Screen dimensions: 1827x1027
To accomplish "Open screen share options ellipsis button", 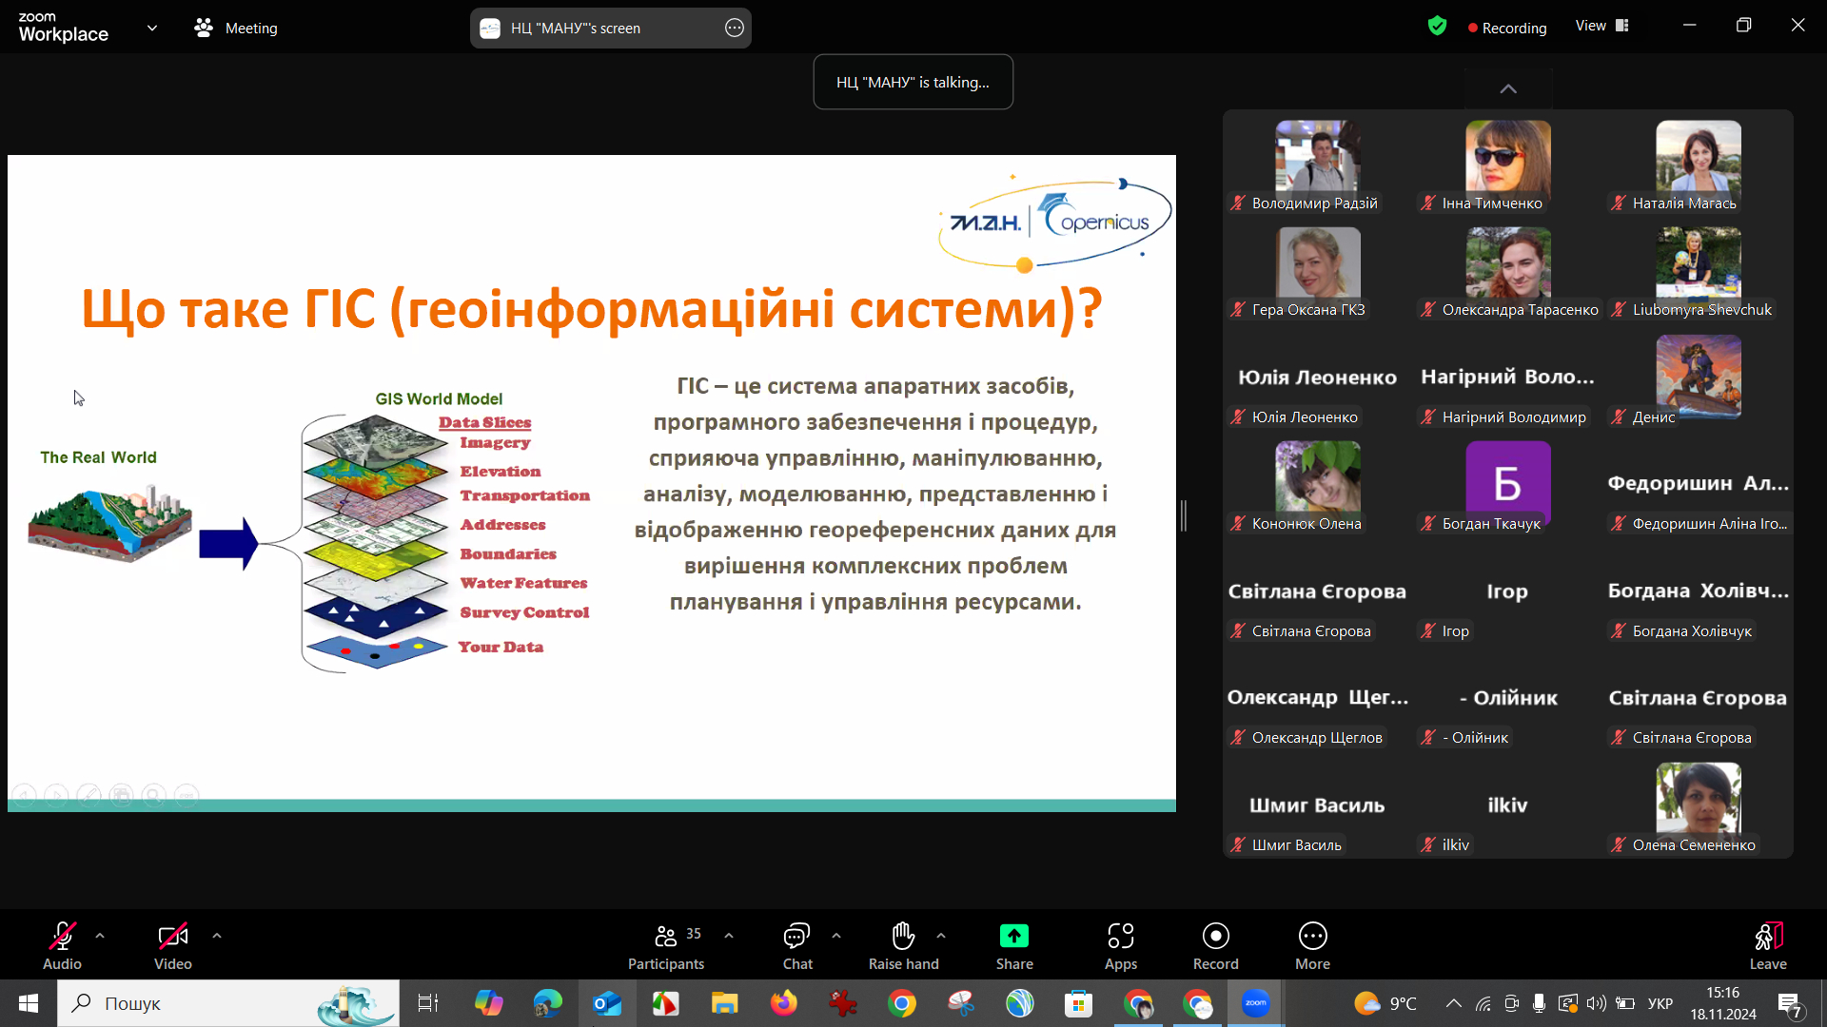I will click(x=734, y=28).
